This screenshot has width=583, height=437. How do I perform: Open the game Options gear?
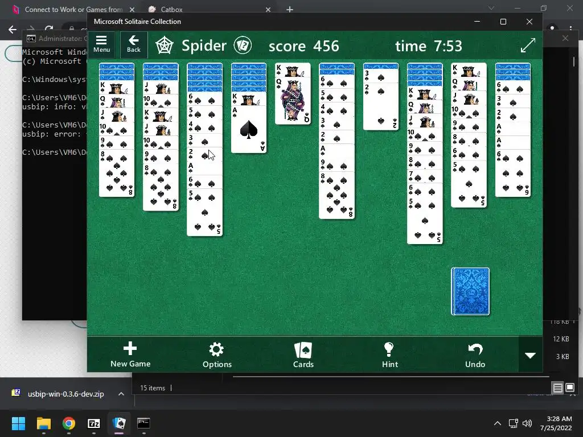(217, 354)
